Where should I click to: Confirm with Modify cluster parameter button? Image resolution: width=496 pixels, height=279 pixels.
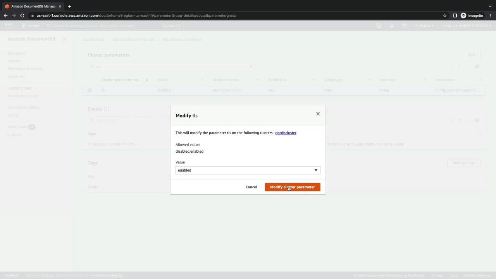[x=292, y=187]
